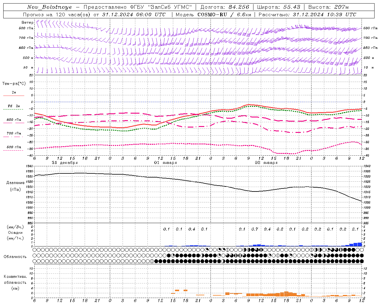The width and height of the screenshot is (379, 303).
Task: Click the (мм/1ч.) units label
Action: [x=15, y=238]
